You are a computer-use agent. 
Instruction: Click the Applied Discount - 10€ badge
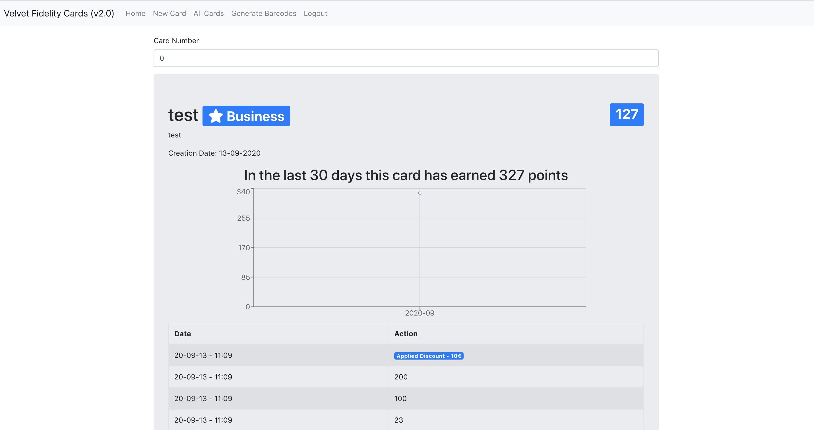point(429,356)
